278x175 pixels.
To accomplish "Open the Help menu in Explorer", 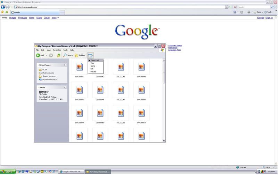I will pyautogui.click(x=72, y=50).
